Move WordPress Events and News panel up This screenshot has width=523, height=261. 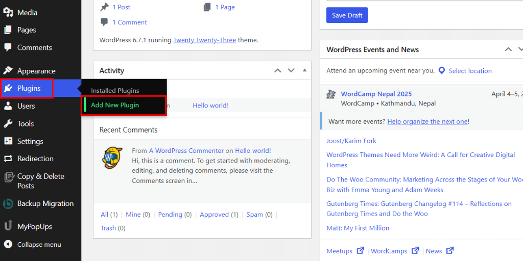point(508,49)
